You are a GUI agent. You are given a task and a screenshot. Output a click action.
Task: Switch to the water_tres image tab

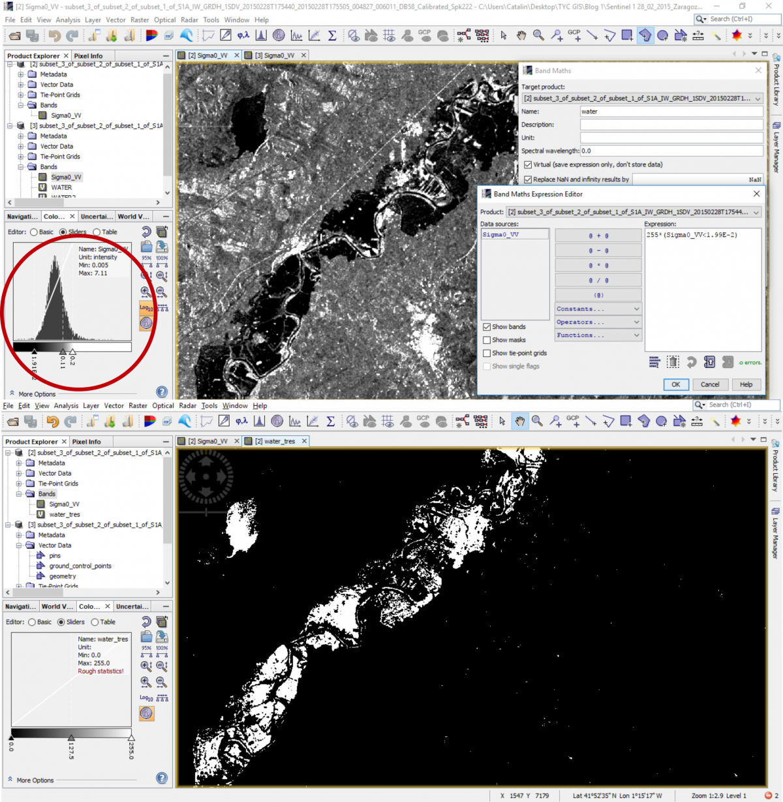(274, 440)
